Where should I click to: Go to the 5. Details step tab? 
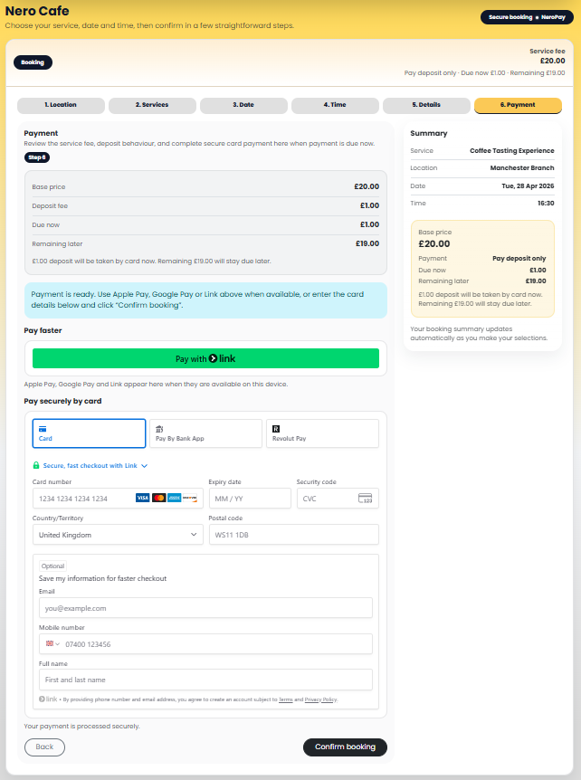click(x=426, y=105)
